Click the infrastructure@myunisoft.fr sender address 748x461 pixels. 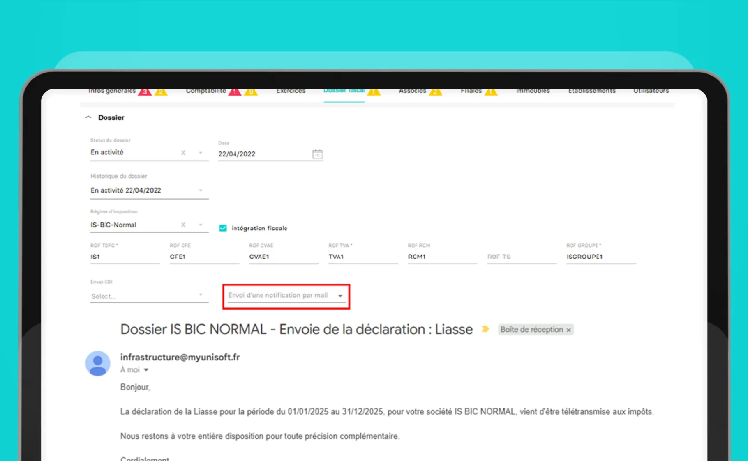coord(180,357)
